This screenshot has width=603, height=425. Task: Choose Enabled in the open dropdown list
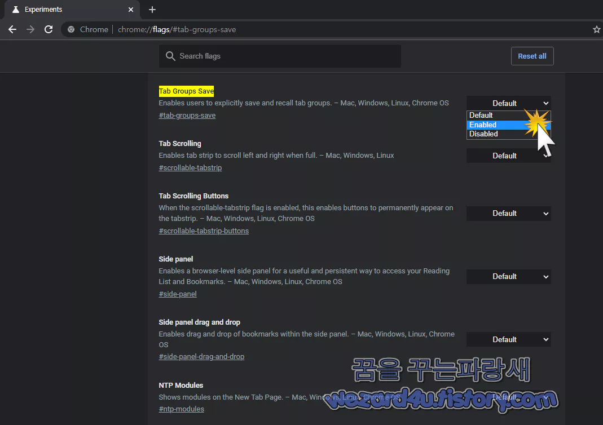coord(508,125)
